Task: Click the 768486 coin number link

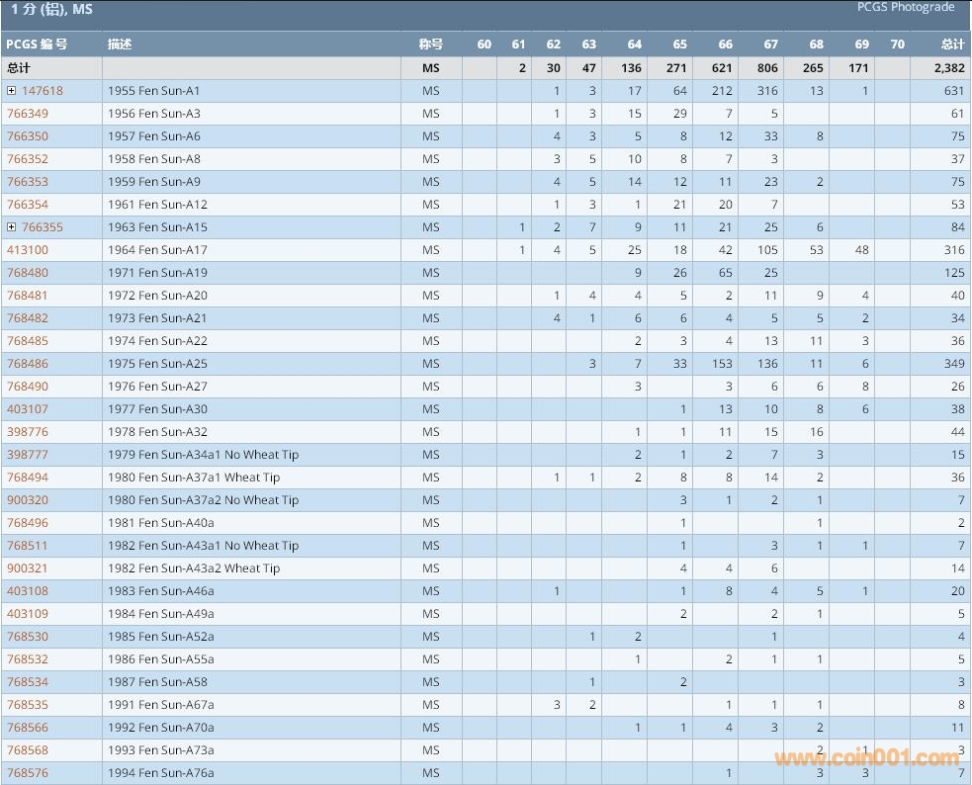Action: click(x=28, y=364)
